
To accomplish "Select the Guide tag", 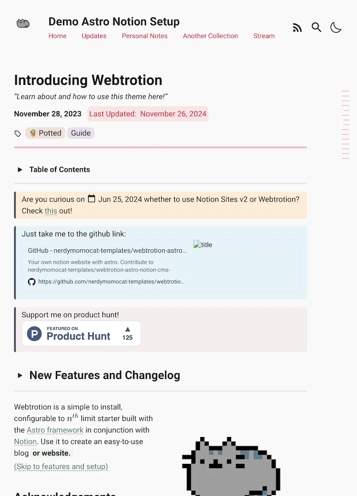I will pos(81,133).
